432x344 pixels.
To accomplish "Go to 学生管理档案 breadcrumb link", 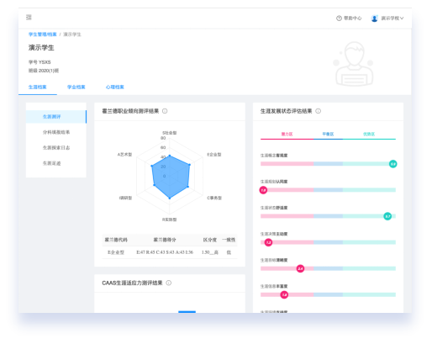I will click(43, 34).
